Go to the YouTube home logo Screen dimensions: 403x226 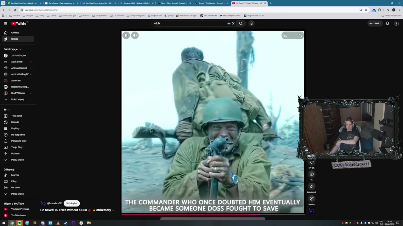[19, 23]
